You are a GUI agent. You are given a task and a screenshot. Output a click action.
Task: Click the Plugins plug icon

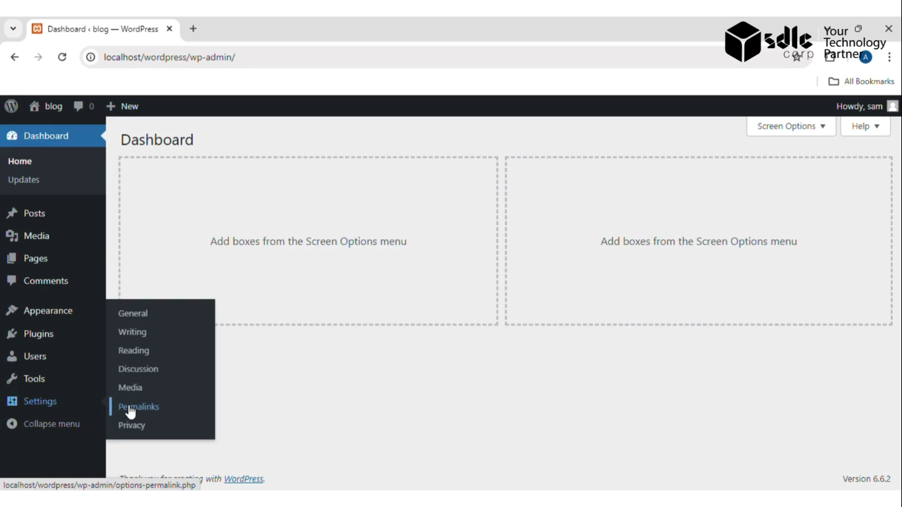point(12,334)
